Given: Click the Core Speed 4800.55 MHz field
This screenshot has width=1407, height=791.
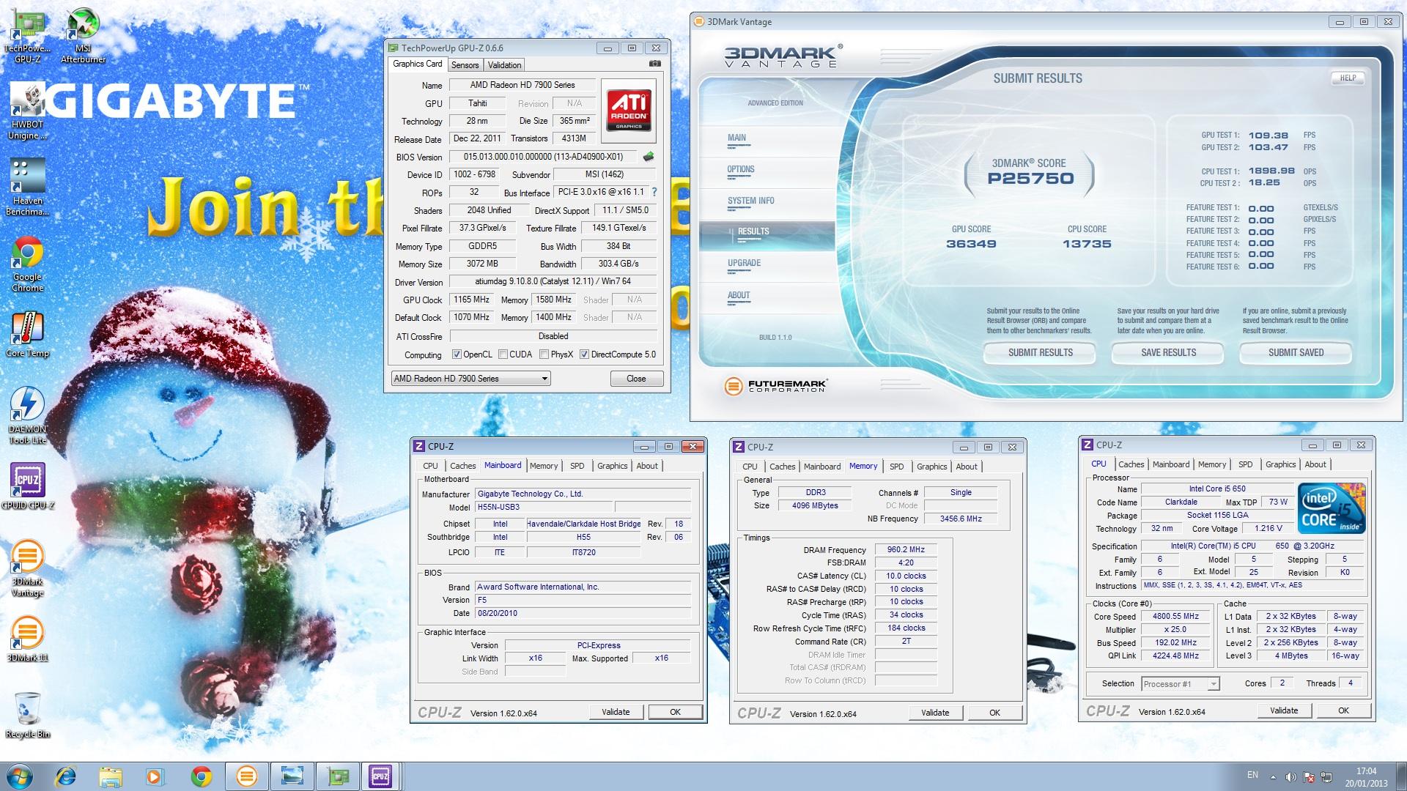Looking at the screenshot, I should click(x=1176, y=616).
